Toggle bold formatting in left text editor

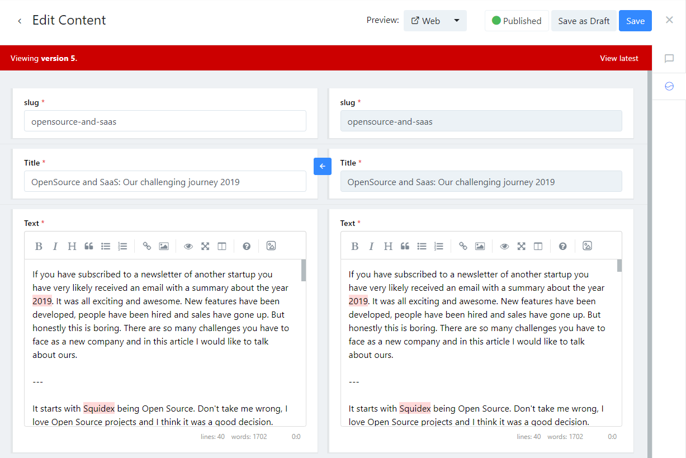pyautogui.click(x=39, y=246)
